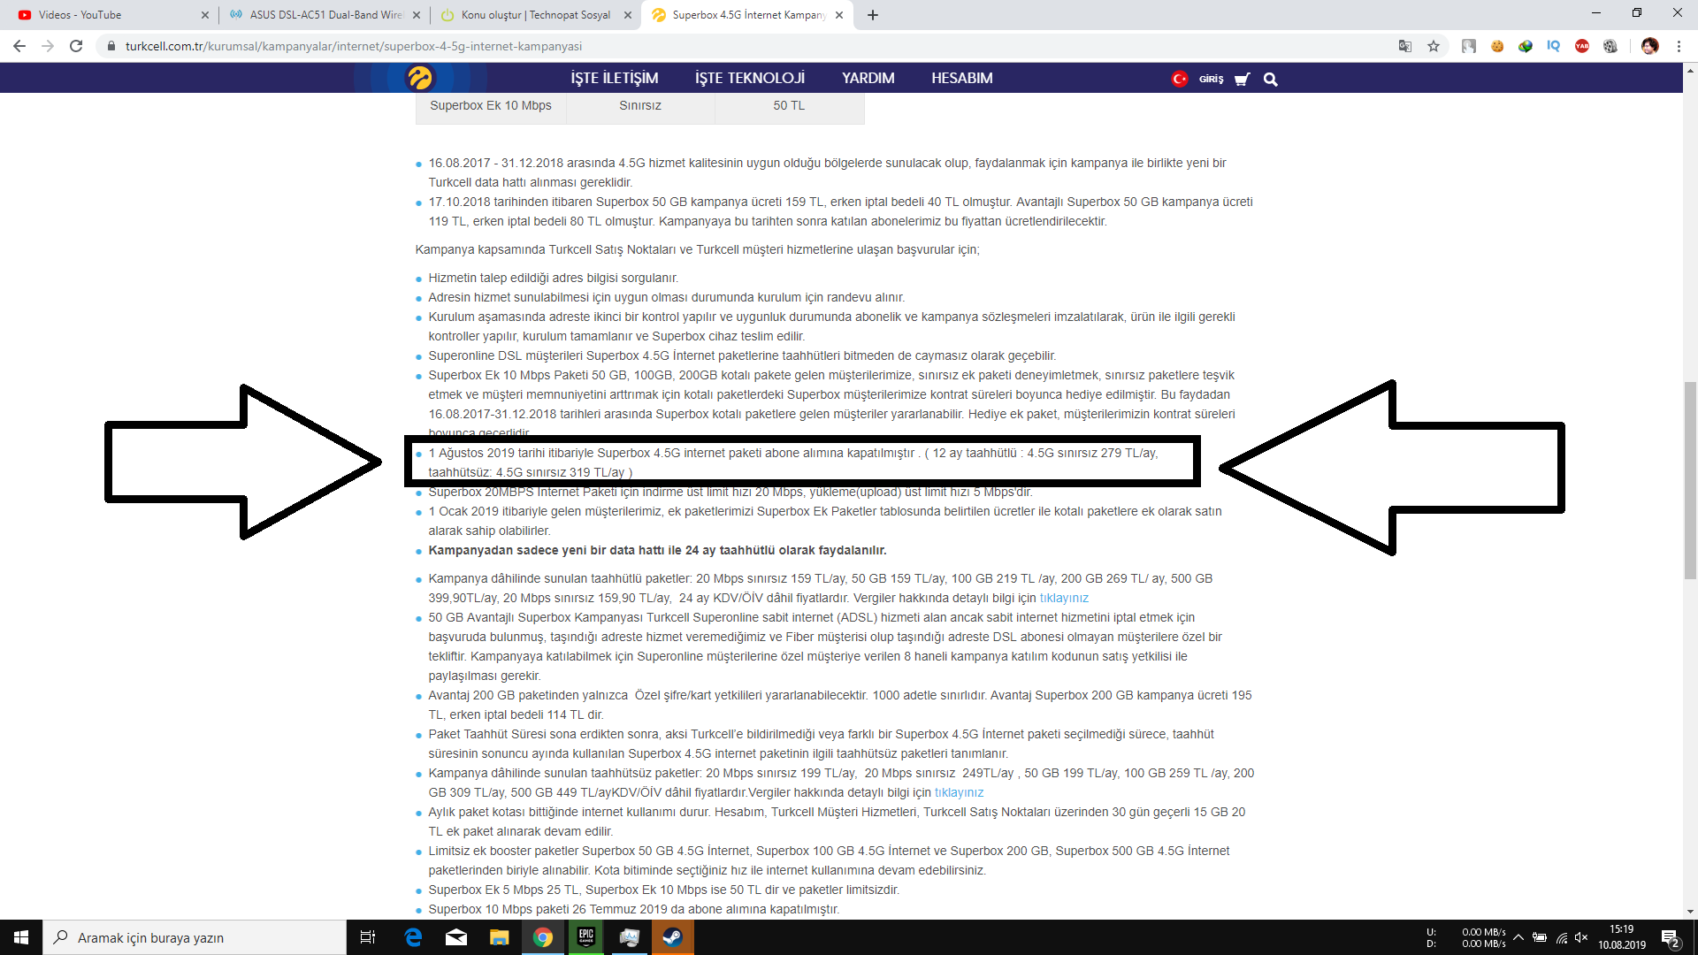Viewport: 1698px width, 955px height.
Task: Click the browser forward arrow
Action: [x=48, y=46]
